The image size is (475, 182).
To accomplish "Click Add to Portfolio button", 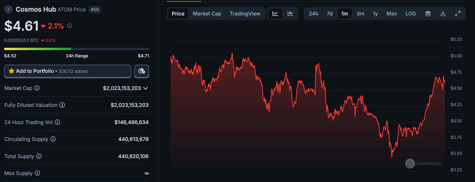I will point(68,71).
